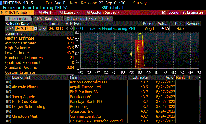Click the Custom Estimate row

(40, 72)
